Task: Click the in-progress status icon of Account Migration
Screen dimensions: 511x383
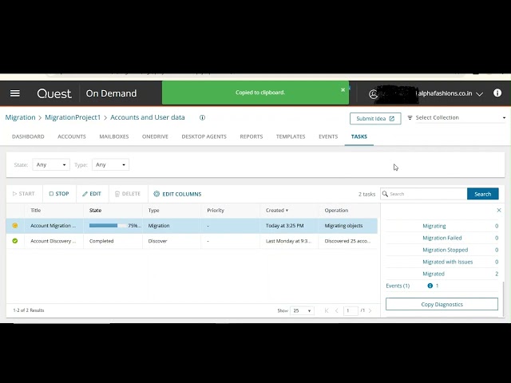Action: click(x=15, y=225)
